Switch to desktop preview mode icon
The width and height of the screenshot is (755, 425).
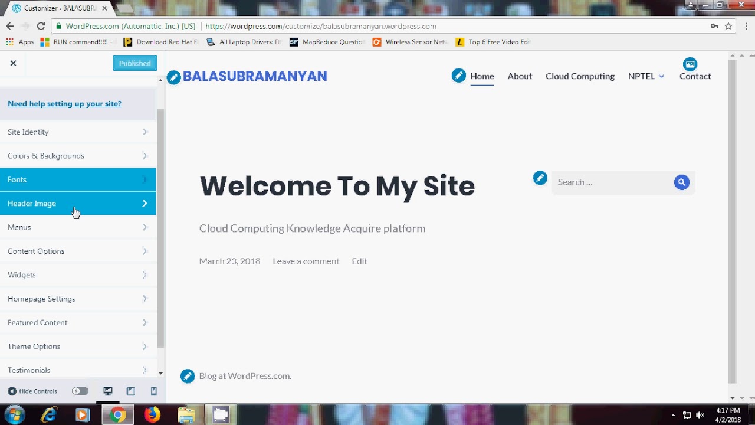(108, 391)
